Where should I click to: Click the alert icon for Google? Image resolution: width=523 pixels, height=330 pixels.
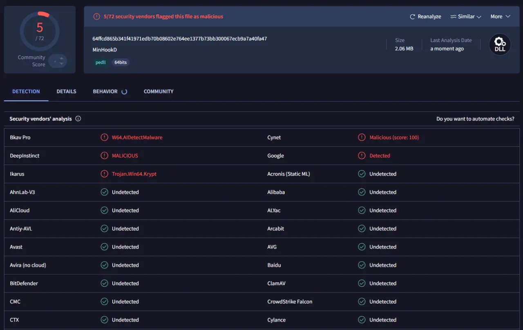click(x=362, y=156)
